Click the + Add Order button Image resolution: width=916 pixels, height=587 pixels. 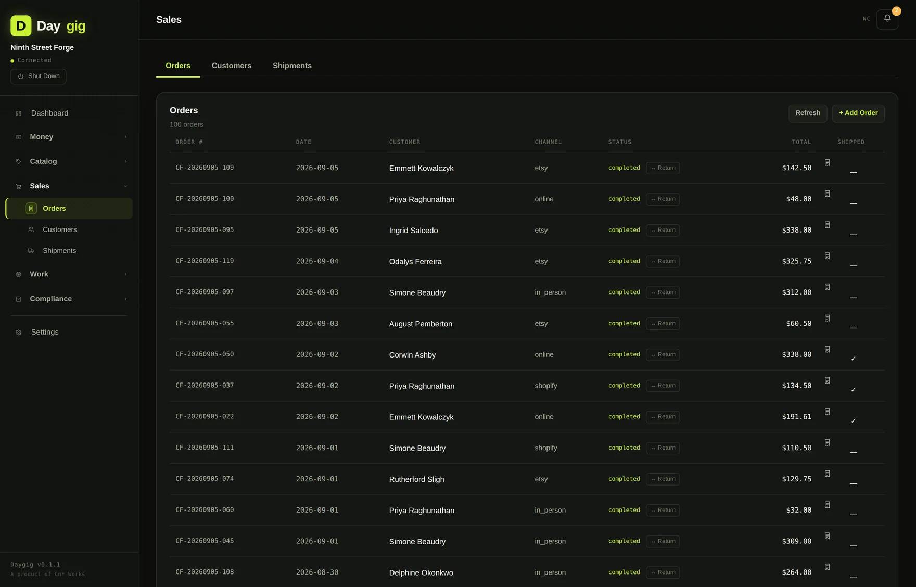pos(858,113)
